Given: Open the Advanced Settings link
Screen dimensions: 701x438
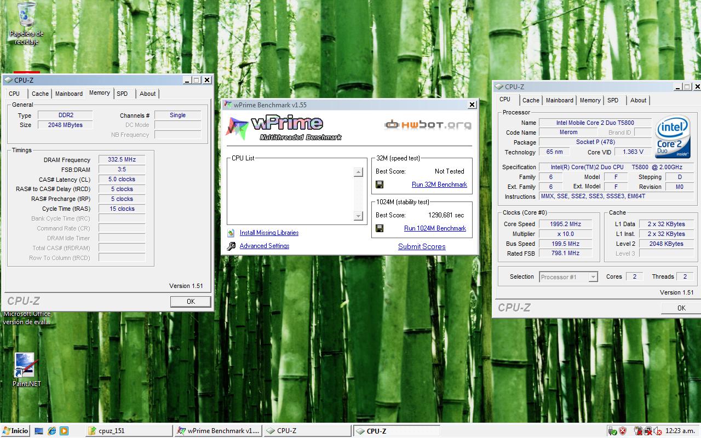Looking at the screenshot, I should 265,246.
